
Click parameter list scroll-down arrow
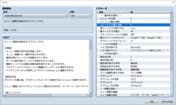point(172,95)
